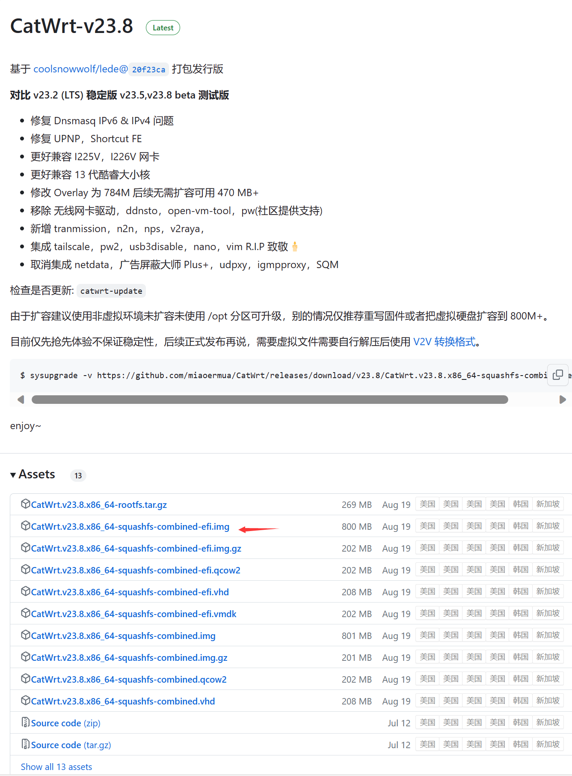Download squashfs-combined.img.gz file
The height and width of the screenshot is (776, 572).
[129, 657]
